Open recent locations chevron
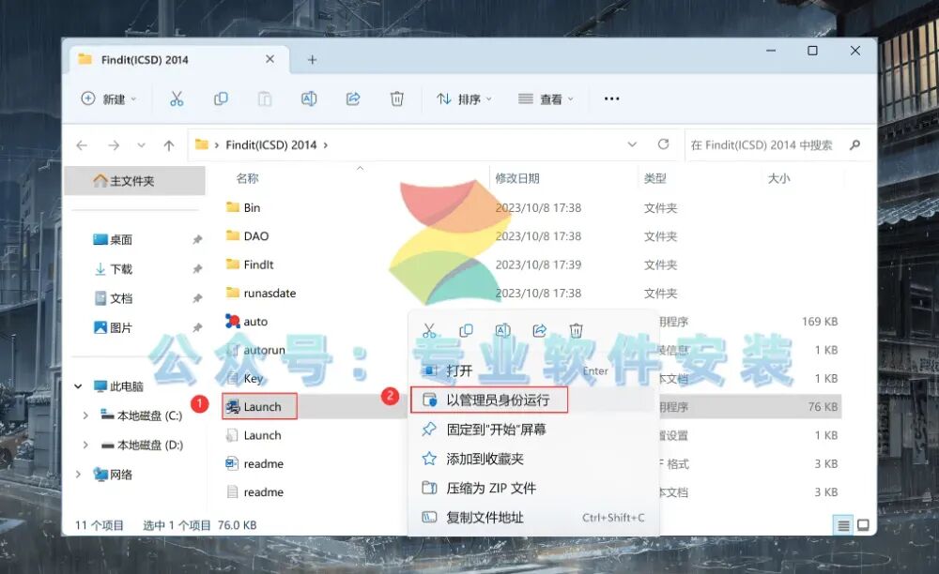The image size is (939, 574). 142,145
